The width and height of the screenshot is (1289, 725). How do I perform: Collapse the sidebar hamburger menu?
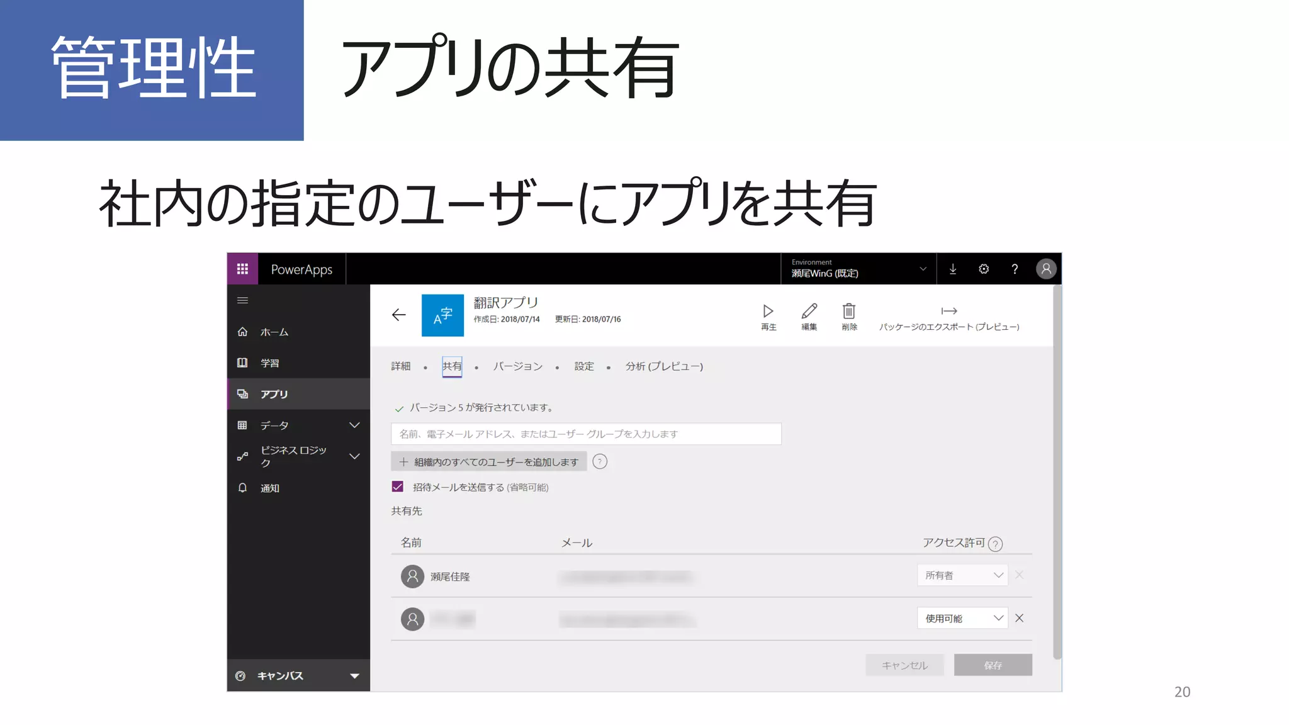(242, 300)
